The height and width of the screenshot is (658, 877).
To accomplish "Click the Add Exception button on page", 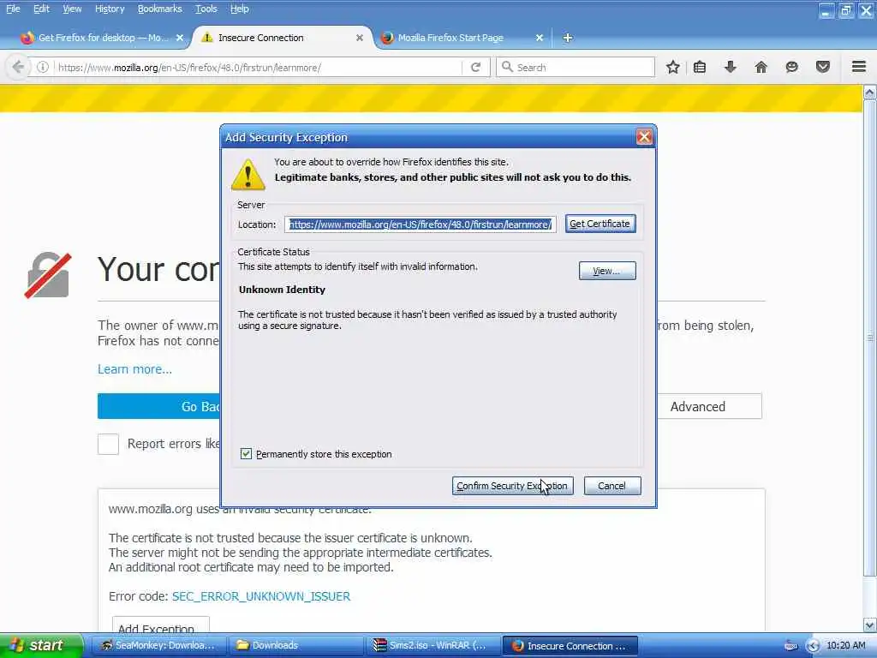I will (x=160, y=626).
